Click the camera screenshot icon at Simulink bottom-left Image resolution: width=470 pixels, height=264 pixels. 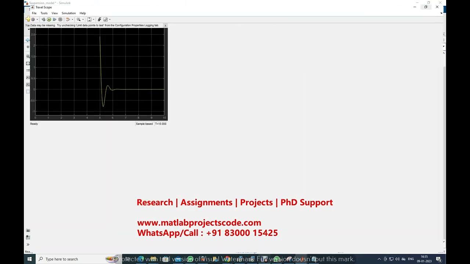point(28,230)
